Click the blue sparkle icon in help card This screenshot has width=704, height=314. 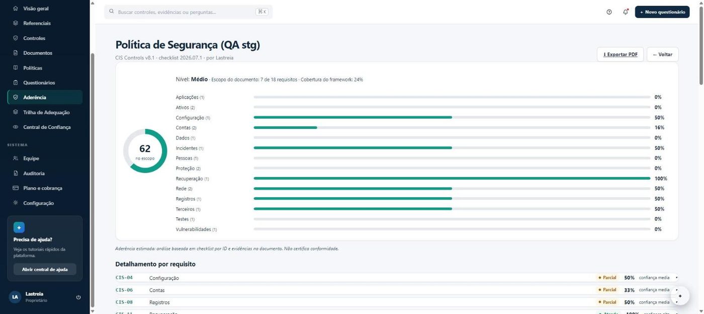(19, 227)
